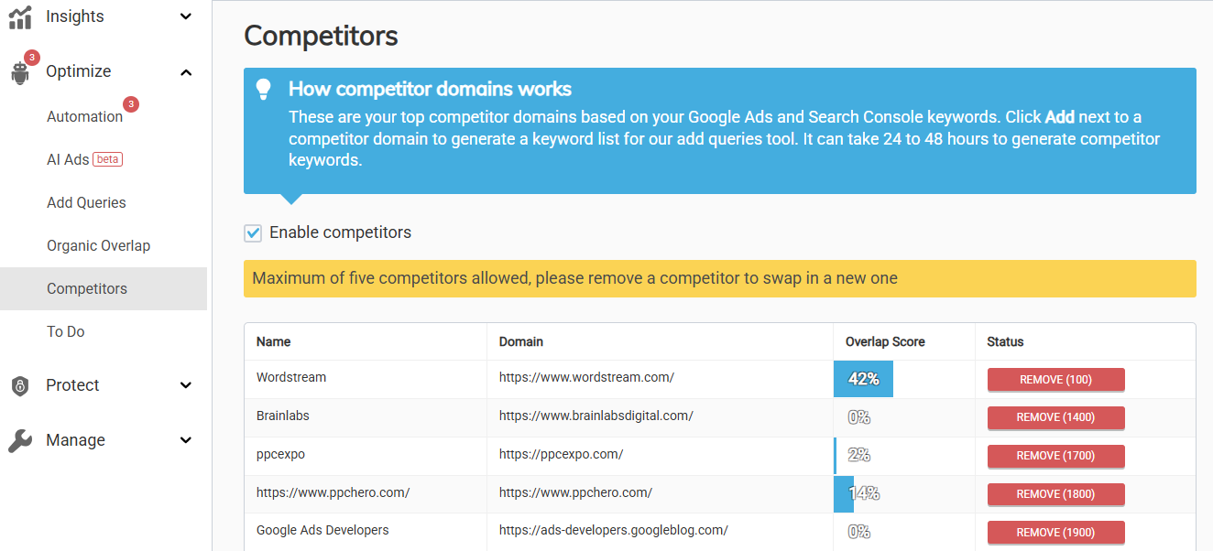Click the Optimize robot icon
This screenshot has width=1213, height=551.
[20, 73]
